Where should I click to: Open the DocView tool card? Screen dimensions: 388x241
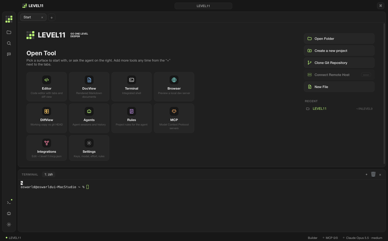89,87
